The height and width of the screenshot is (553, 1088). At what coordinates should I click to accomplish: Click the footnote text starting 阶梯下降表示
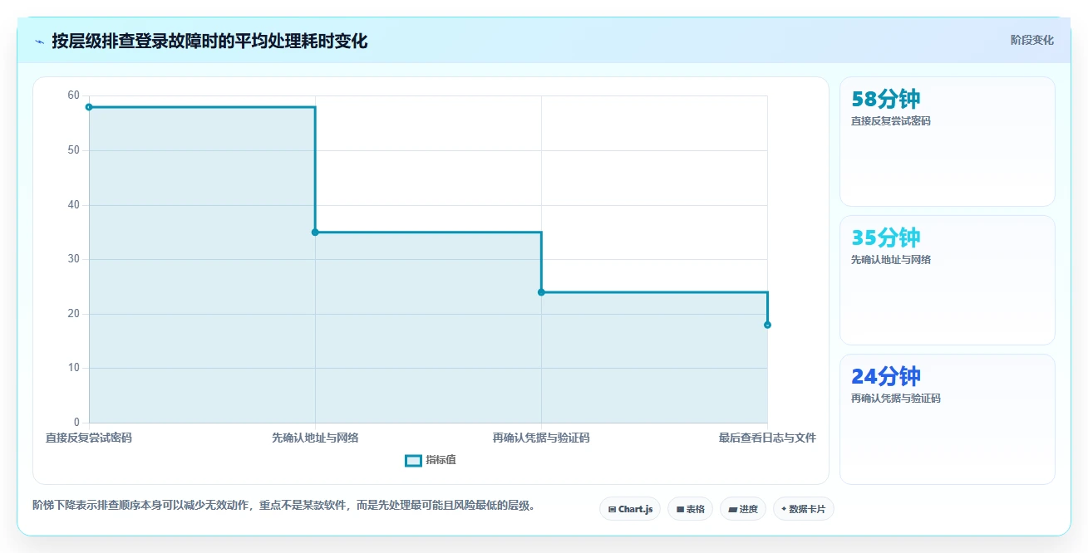point(283,505)
